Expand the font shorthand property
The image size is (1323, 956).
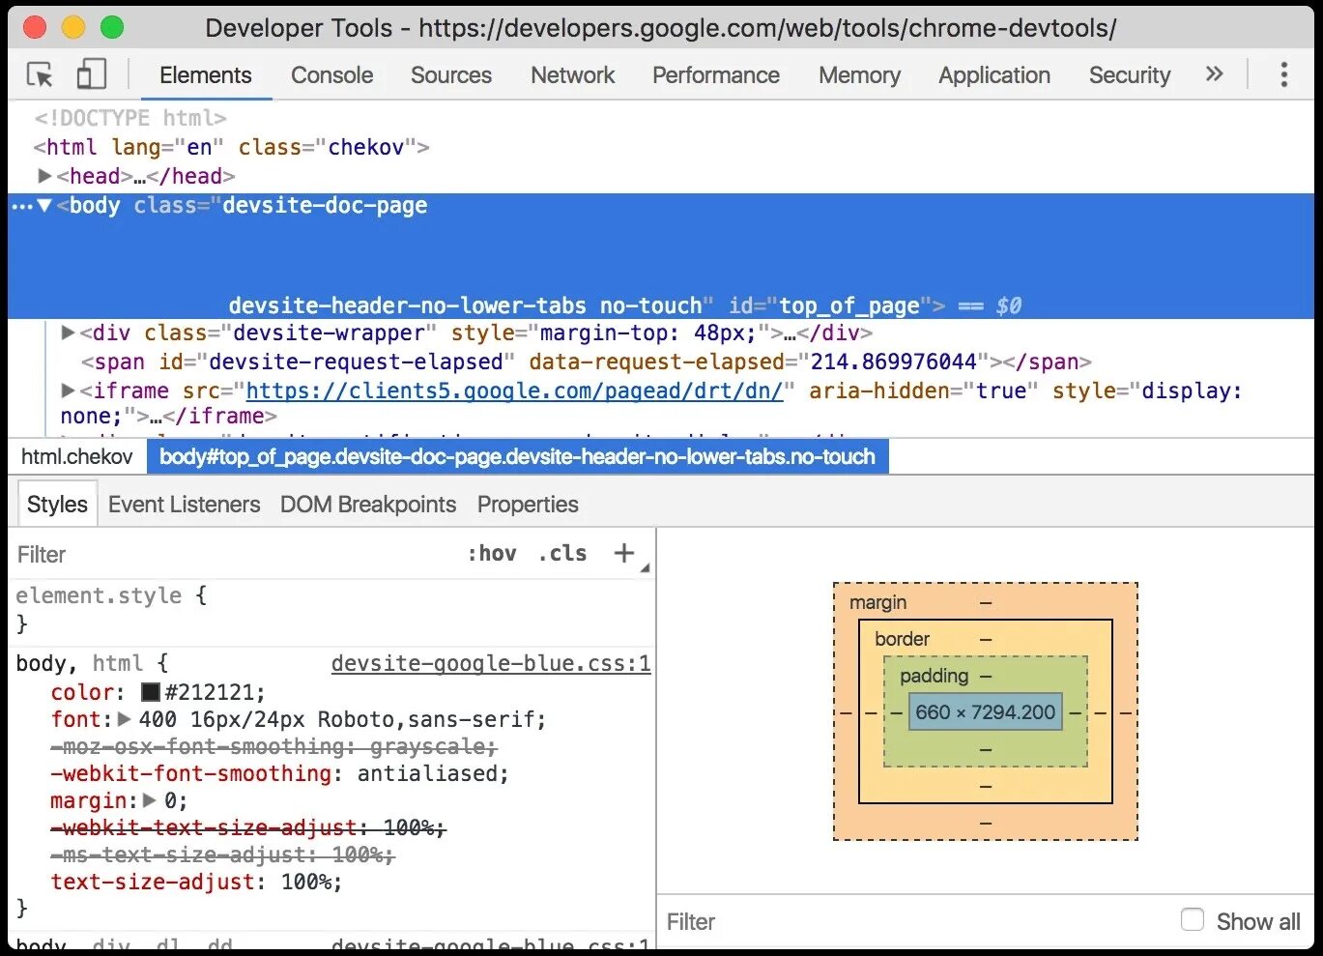tap(125, 719)
